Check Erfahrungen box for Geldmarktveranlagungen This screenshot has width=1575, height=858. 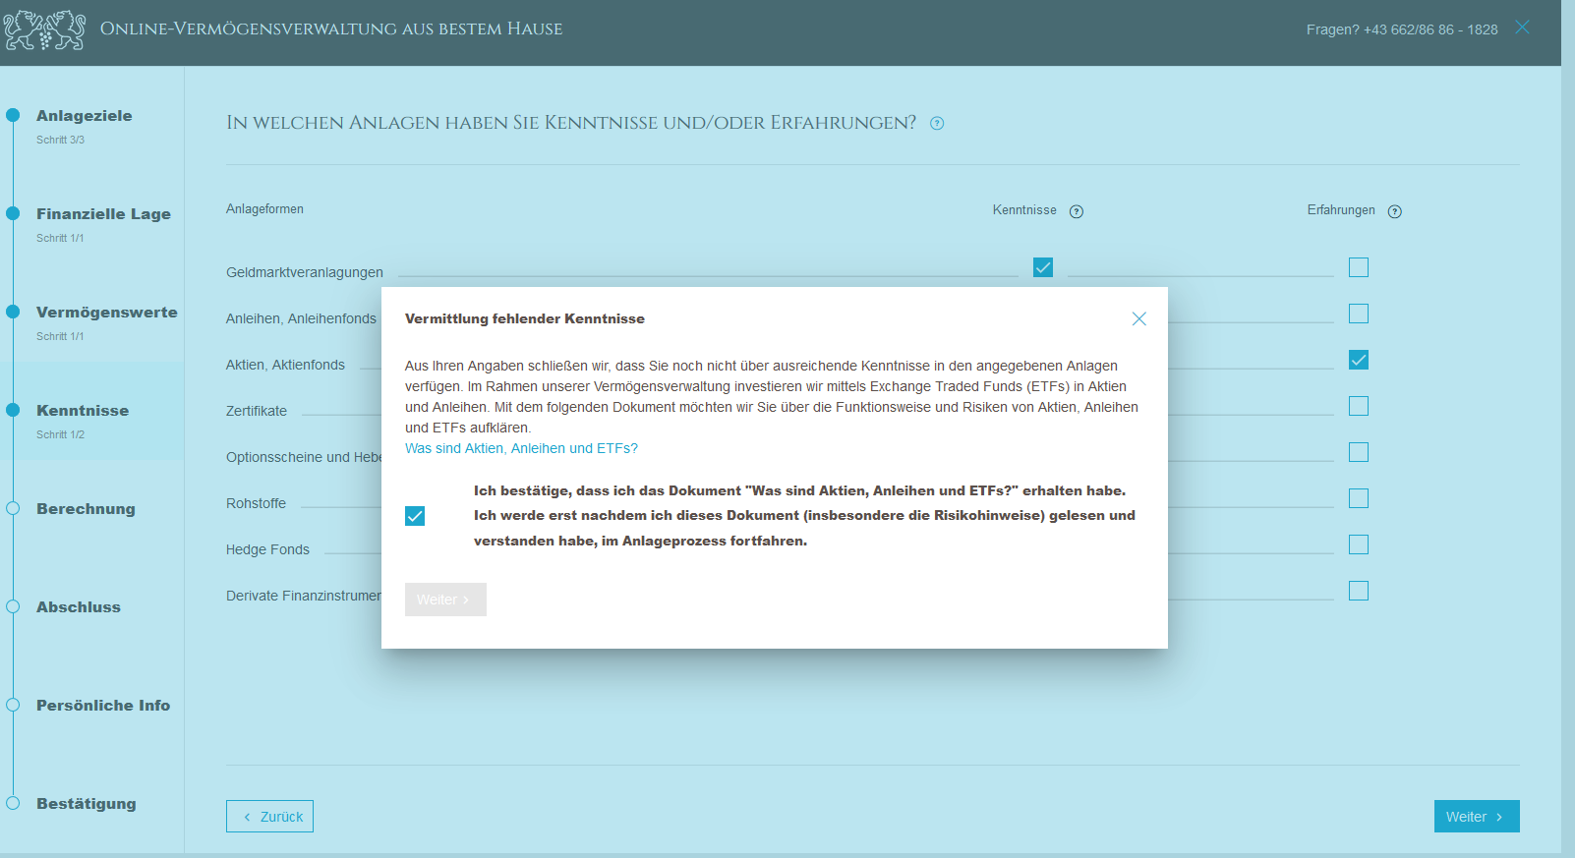pos(1359,267)
